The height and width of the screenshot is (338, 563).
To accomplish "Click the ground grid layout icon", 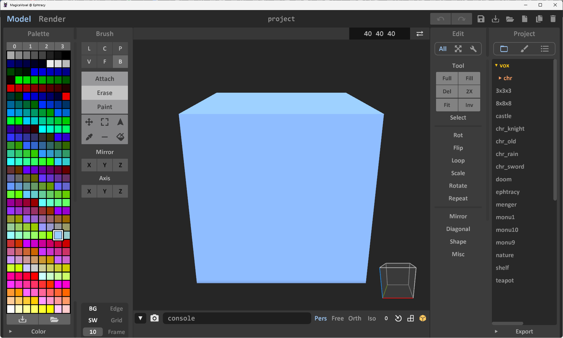I will (410, 318).
